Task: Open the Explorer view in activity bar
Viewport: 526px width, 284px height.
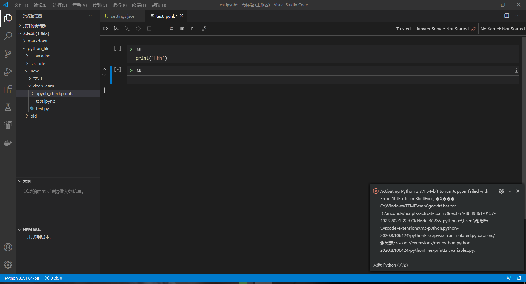Action: click(8, 18)
